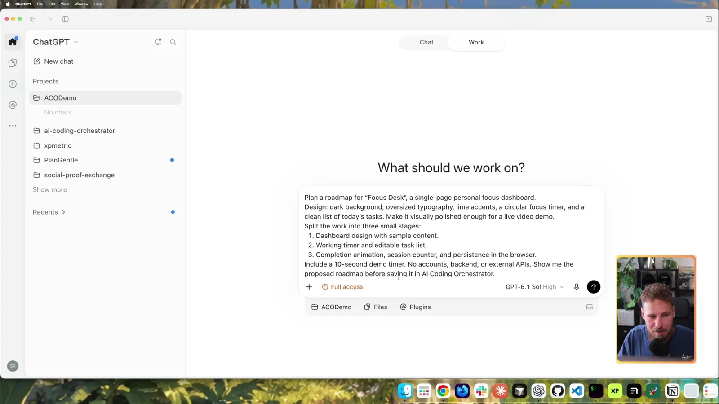Open the Home icon in the sidebar
Image resolution: width=719 pixels, height=404 pixels.
click(13, 42)
